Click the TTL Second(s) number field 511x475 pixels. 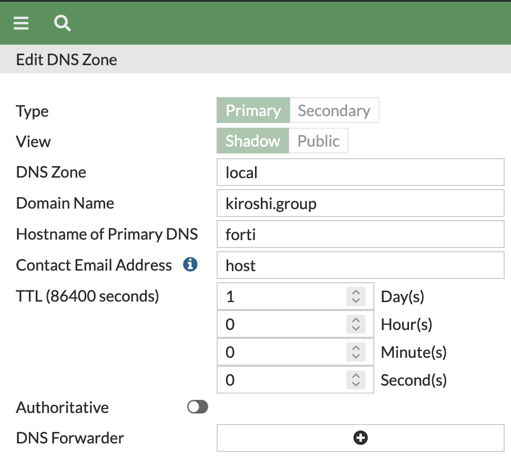(295, 380)
